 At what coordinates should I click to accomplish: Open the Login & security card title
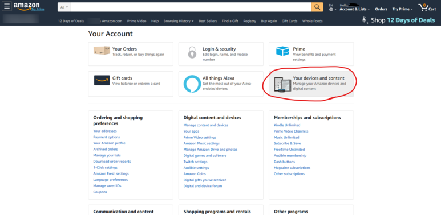[219, 49]
